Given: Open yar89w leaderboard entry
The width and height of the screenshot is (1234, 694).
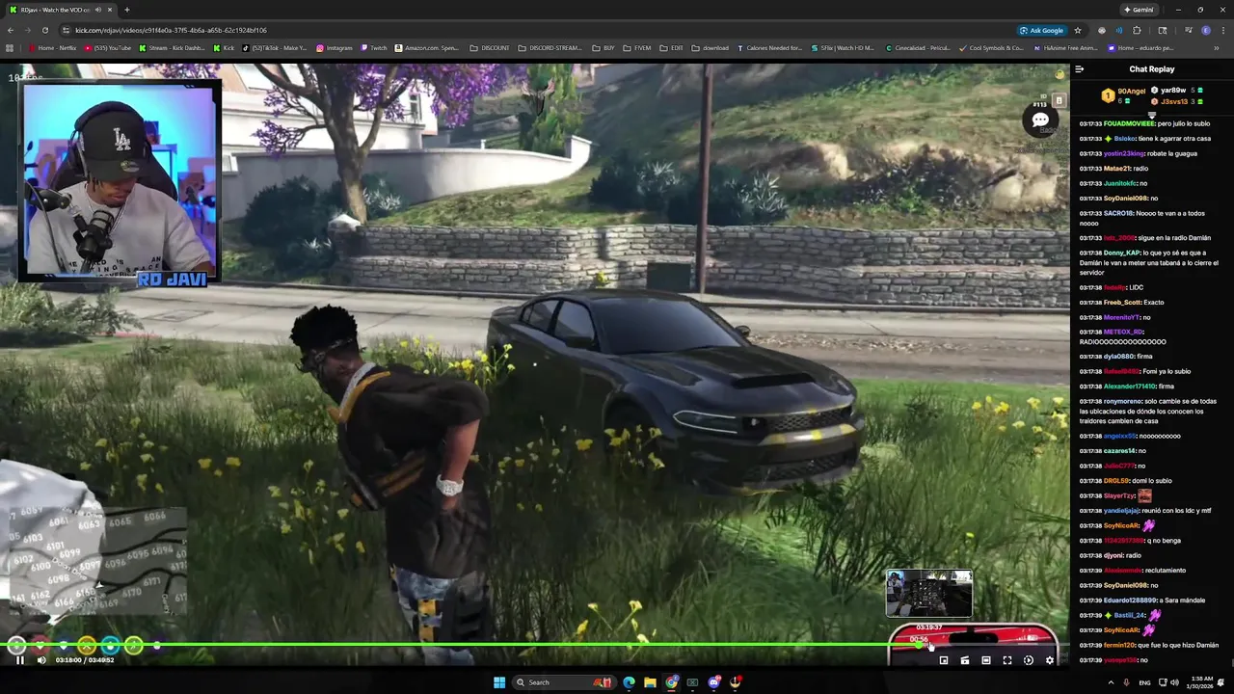Looking at the screenshot, I should pyautogui.click(x=1173, y=90).
